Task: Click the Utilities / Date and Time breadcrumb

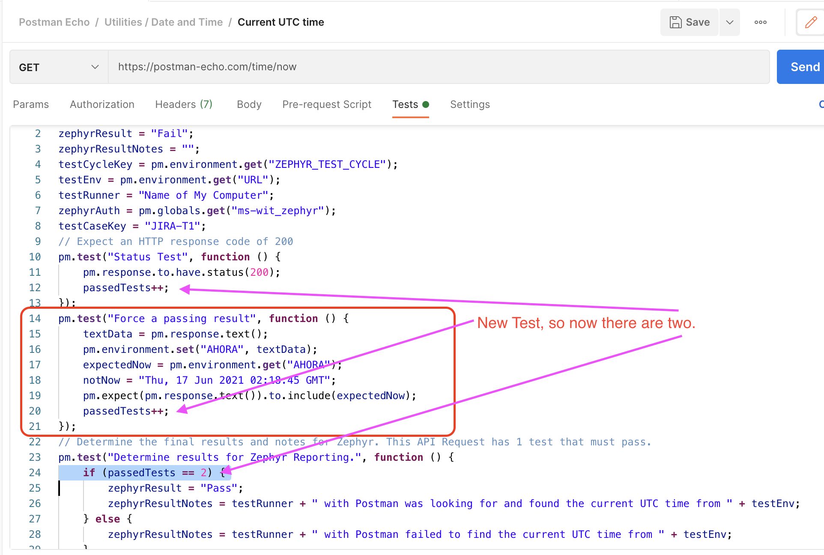Action: click(164, 22)
